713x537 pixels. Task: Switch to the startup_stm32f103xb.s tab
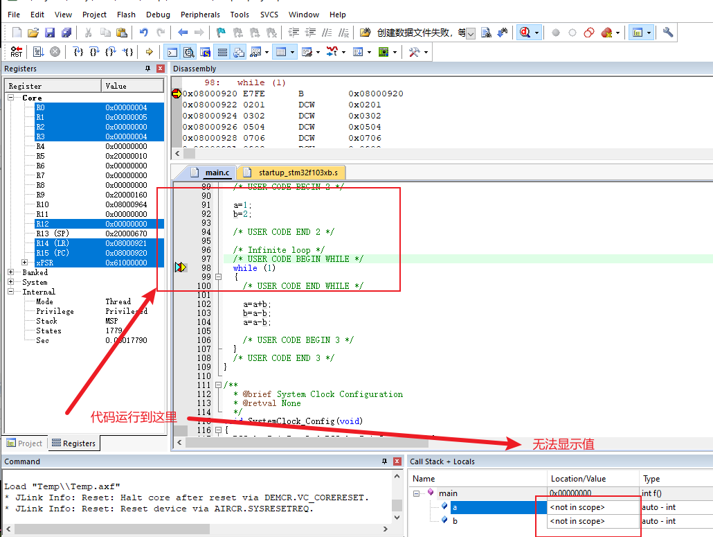[x=291, y=173]
